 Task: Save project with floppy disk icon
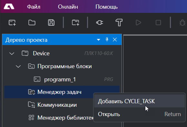(51, 23)
